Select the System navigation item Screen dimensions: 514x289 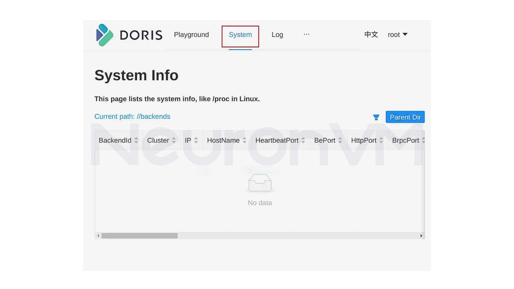[x=240, y=35]
